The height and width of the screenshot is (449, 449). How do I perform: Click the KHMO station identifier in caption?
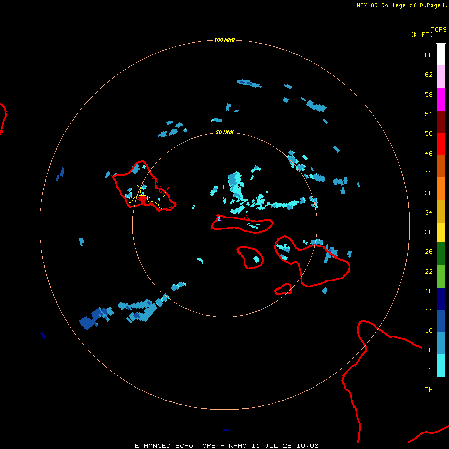coord(237,446)
